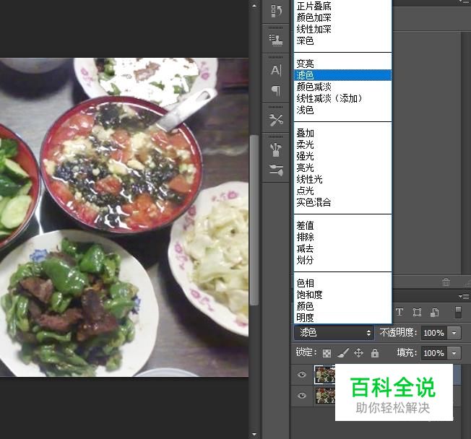The height and width of the screenshot is (439, 471).
Task: Select 点光 blend mode
Action: tap(342, 191)
